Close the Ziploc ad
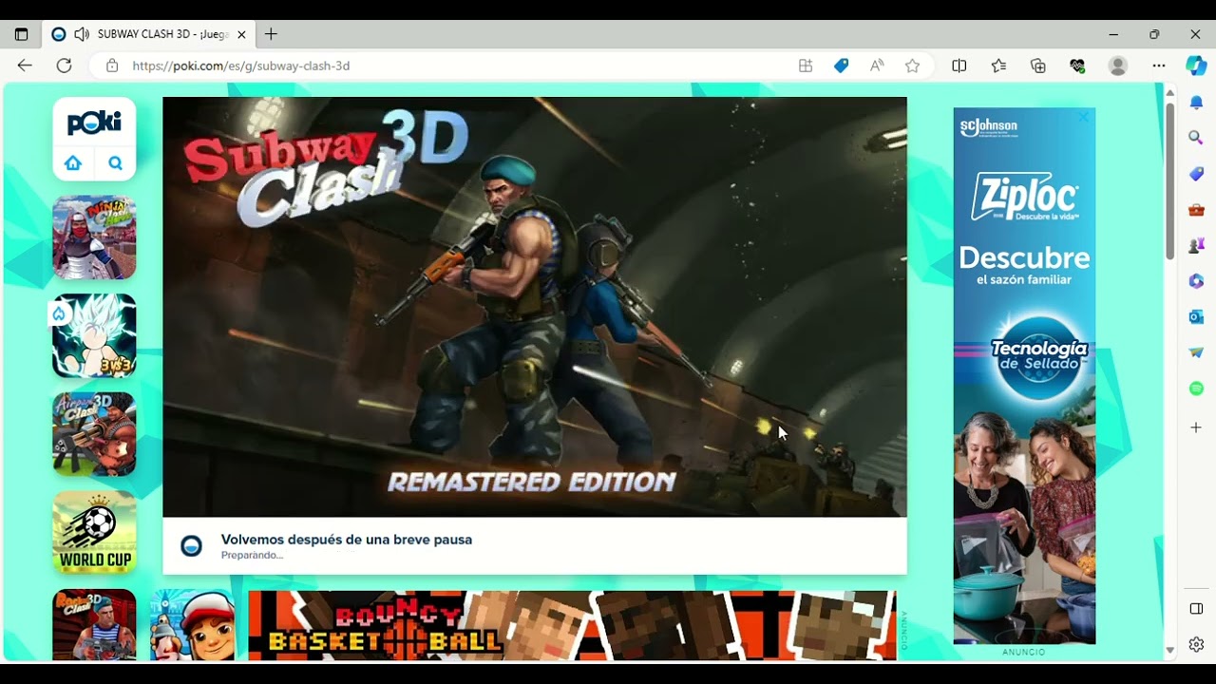 tap(1084, 118)
